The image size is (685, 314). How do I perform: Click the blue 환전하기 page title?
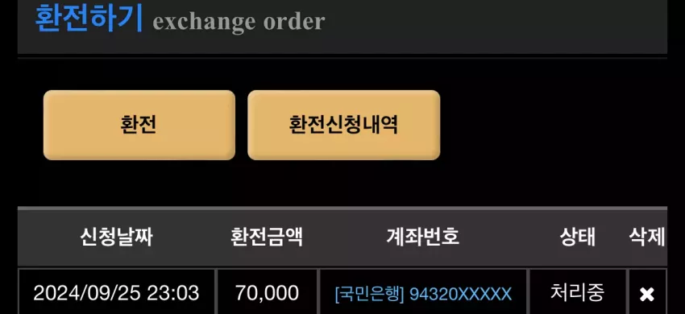tap(89, 18)
